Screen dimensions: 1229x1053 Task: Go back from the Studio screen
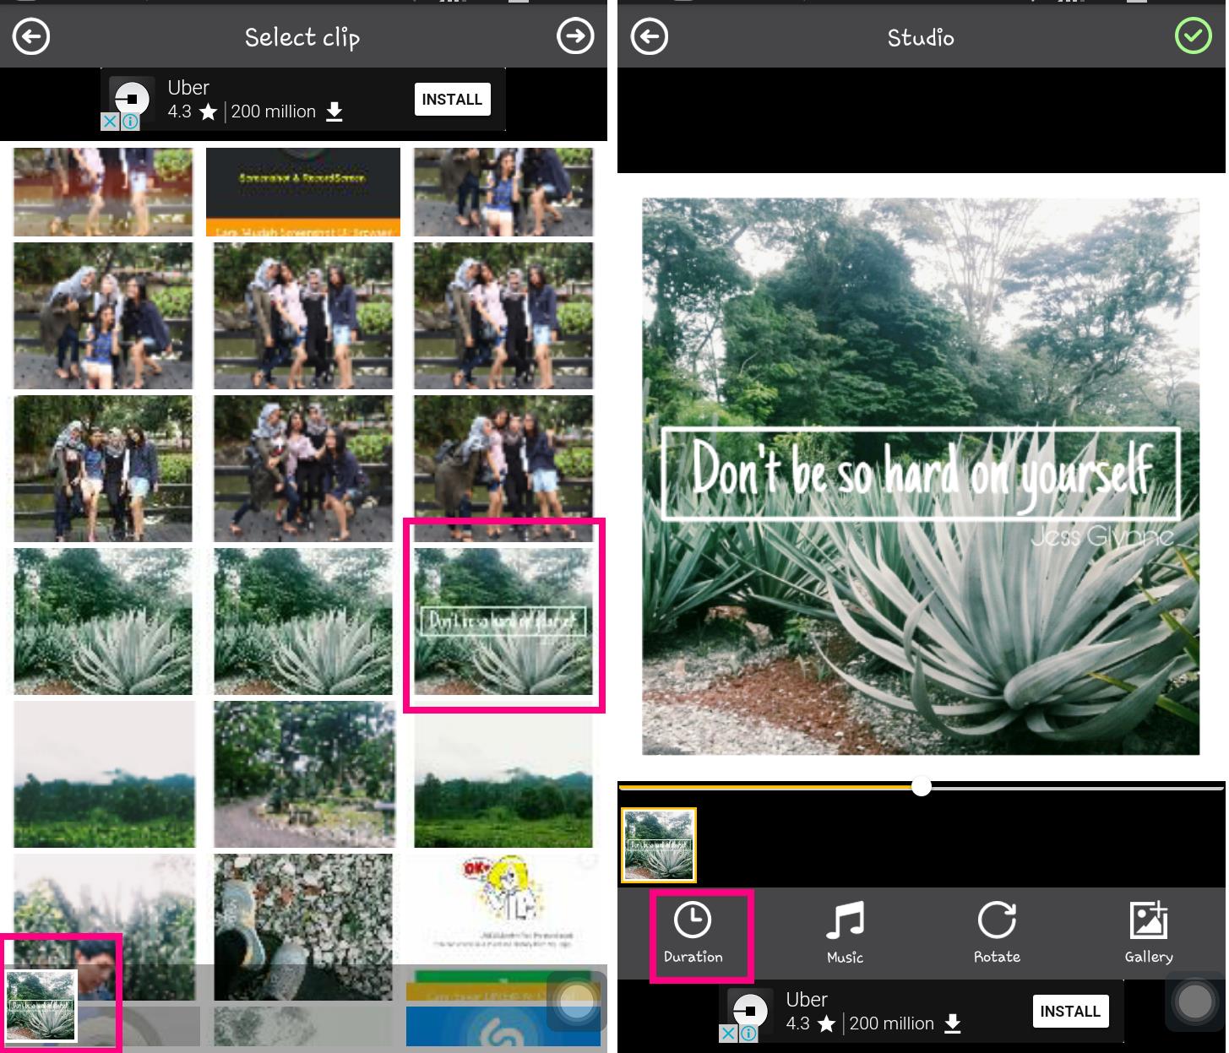click(x=650, y=37)
